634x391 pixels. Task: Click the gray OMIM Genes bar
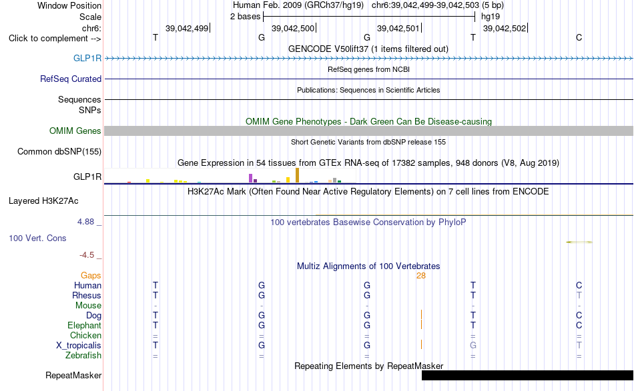pyautogui.click(x=368, y=131)
